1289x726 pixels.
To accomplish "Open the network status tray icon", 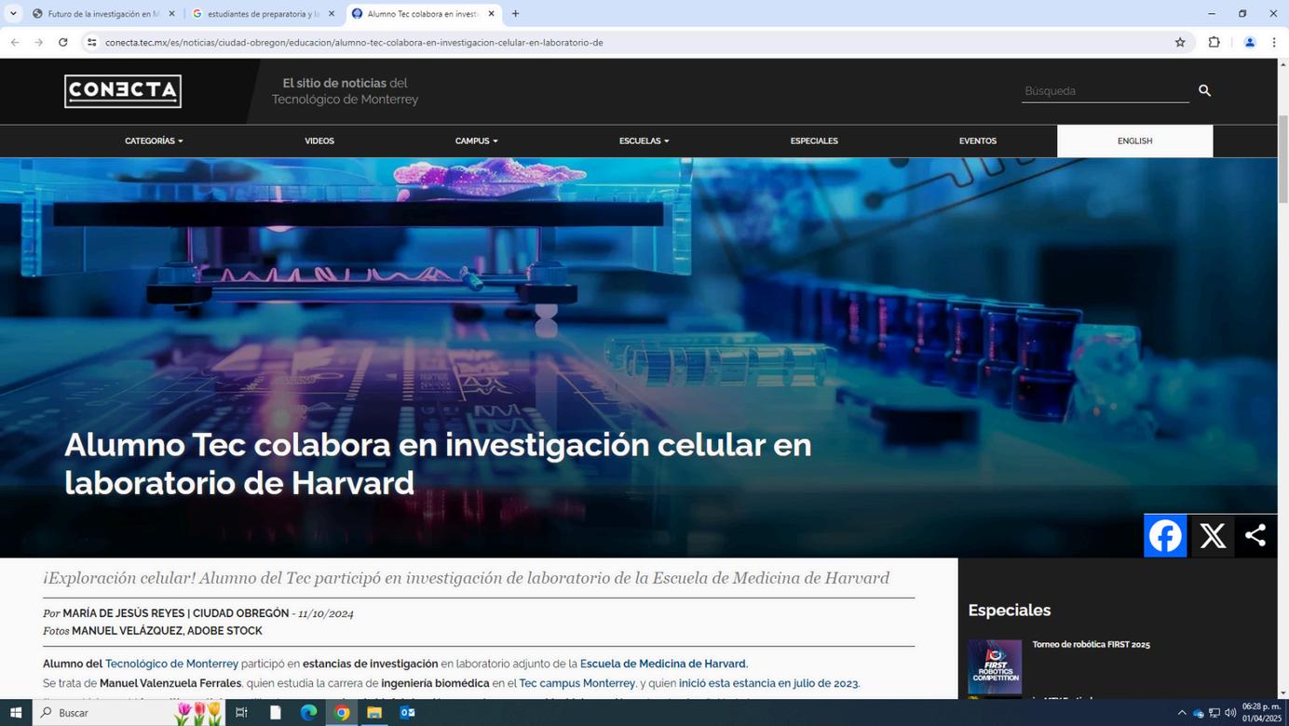I will [x=1214, y=714].
